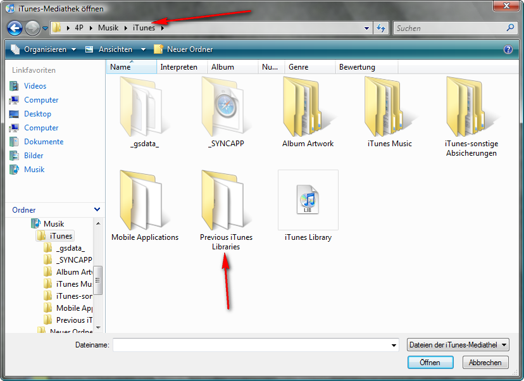Expand the arrow after iTunes in breadcrumb
This screenshot has height=381, width=524.
pos(163,28)
